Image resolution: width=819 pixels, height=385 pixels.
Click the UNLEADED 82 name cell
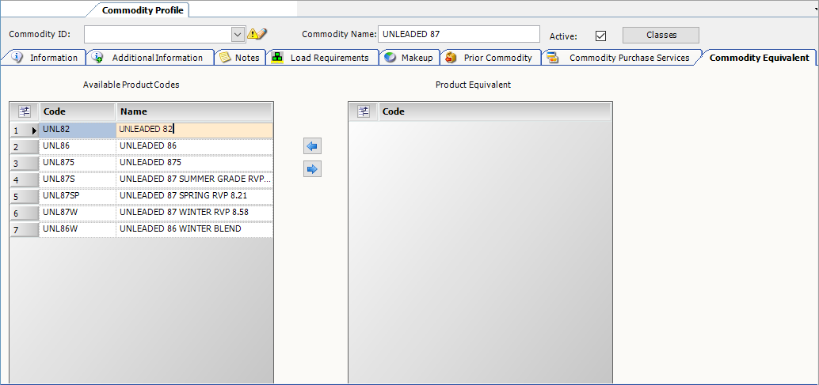(x=194, y=130)
